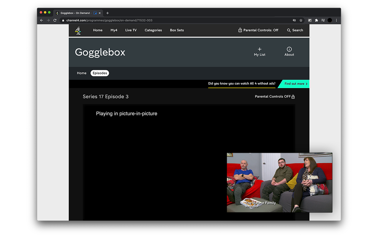Toggle Parental Controls: Off in the navigation
The image size is (378, 236).
pyautogui.click(x=258, y=30)
